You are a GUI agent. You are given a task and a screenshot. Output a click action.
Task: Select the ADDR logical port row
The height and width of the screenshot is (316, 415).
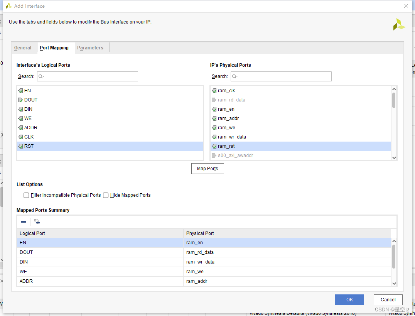click(110, 128)
